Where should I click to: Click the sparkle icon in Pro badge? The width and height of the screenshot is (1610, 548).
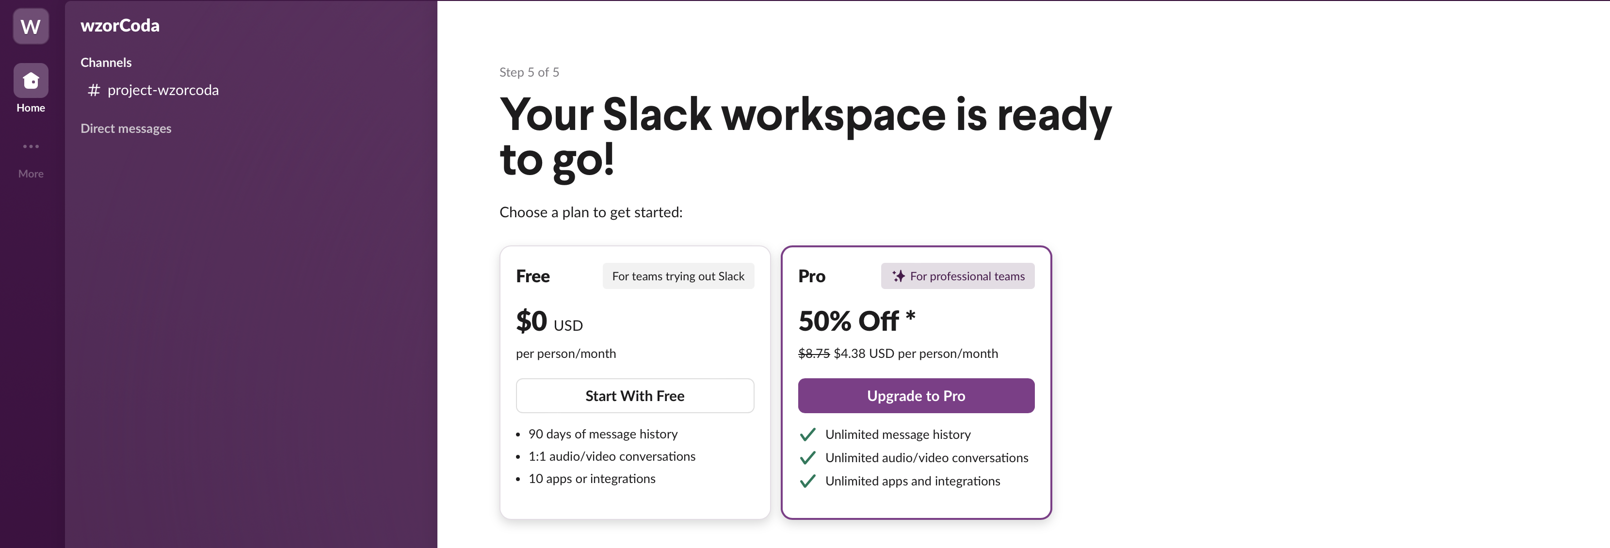tap(898, 276)
